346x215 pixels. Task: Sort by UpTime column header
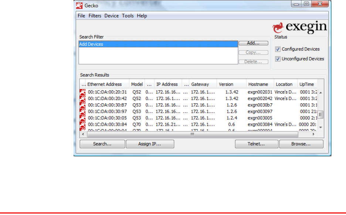[308, 84]
